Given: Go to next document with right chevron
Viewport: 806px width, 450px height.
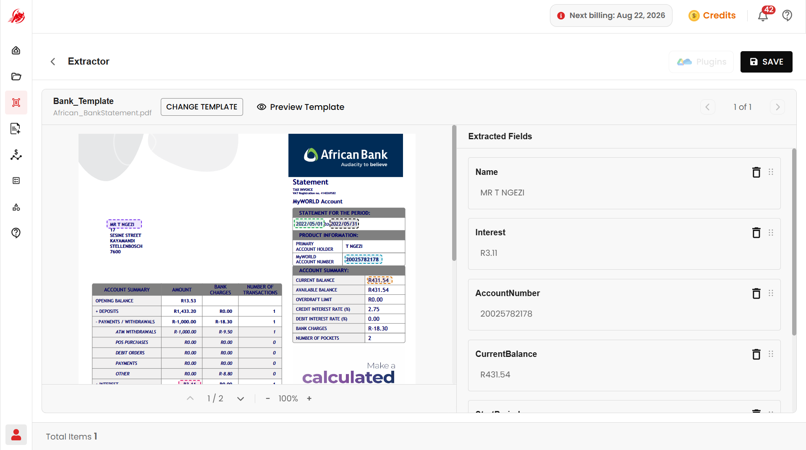Looking at the screenshot, I should (x=777, y=107).
